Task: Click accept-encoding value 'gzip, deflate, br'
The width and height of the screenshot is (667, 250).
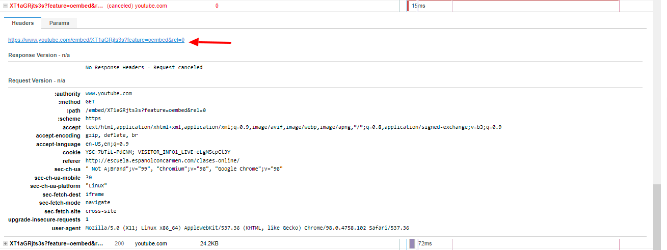Action: pos(112,135)
